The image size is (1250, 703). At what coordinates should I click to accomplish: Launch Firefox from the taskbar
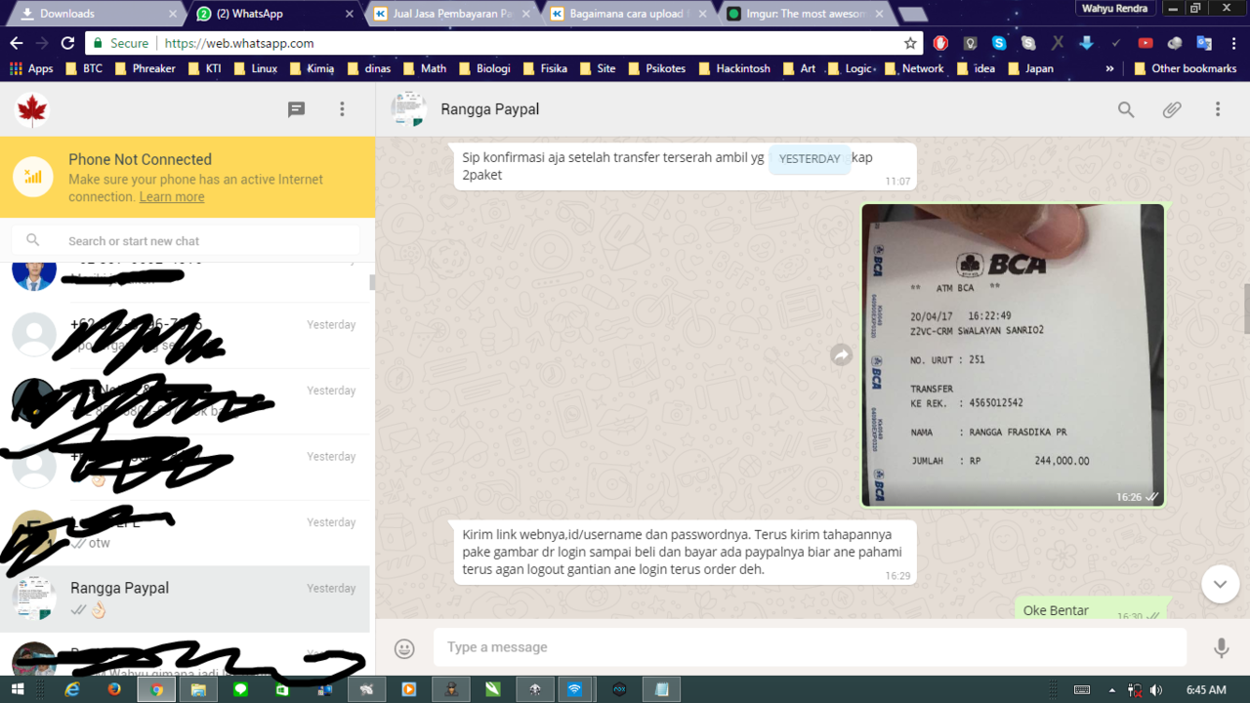point(114,689)
